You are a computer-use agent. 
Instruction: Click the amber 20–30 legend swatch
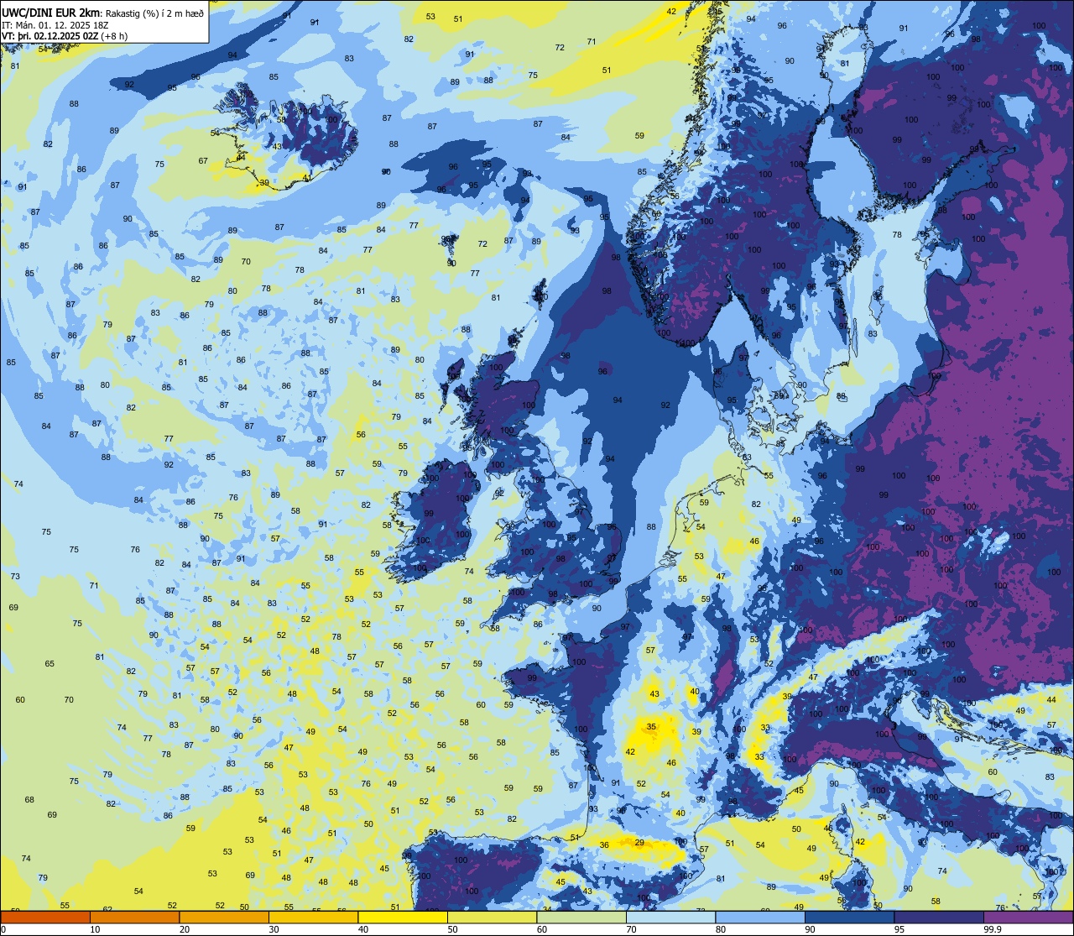pyautogui.click(x=224, y=917)
